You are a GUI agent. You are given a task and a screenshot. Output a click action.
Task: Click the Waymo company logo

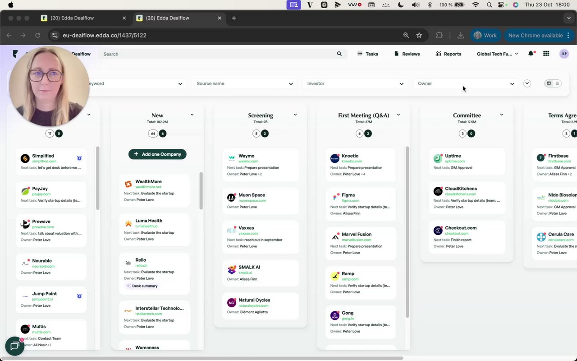point(232,158)
